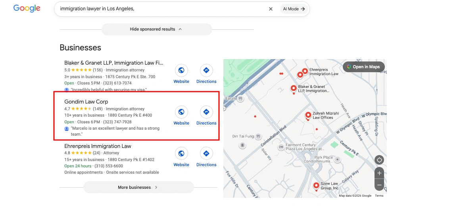Open the Ehrenpreis Immigration Law website globe icon
This screenshot has height=209, width=461.
181,153
